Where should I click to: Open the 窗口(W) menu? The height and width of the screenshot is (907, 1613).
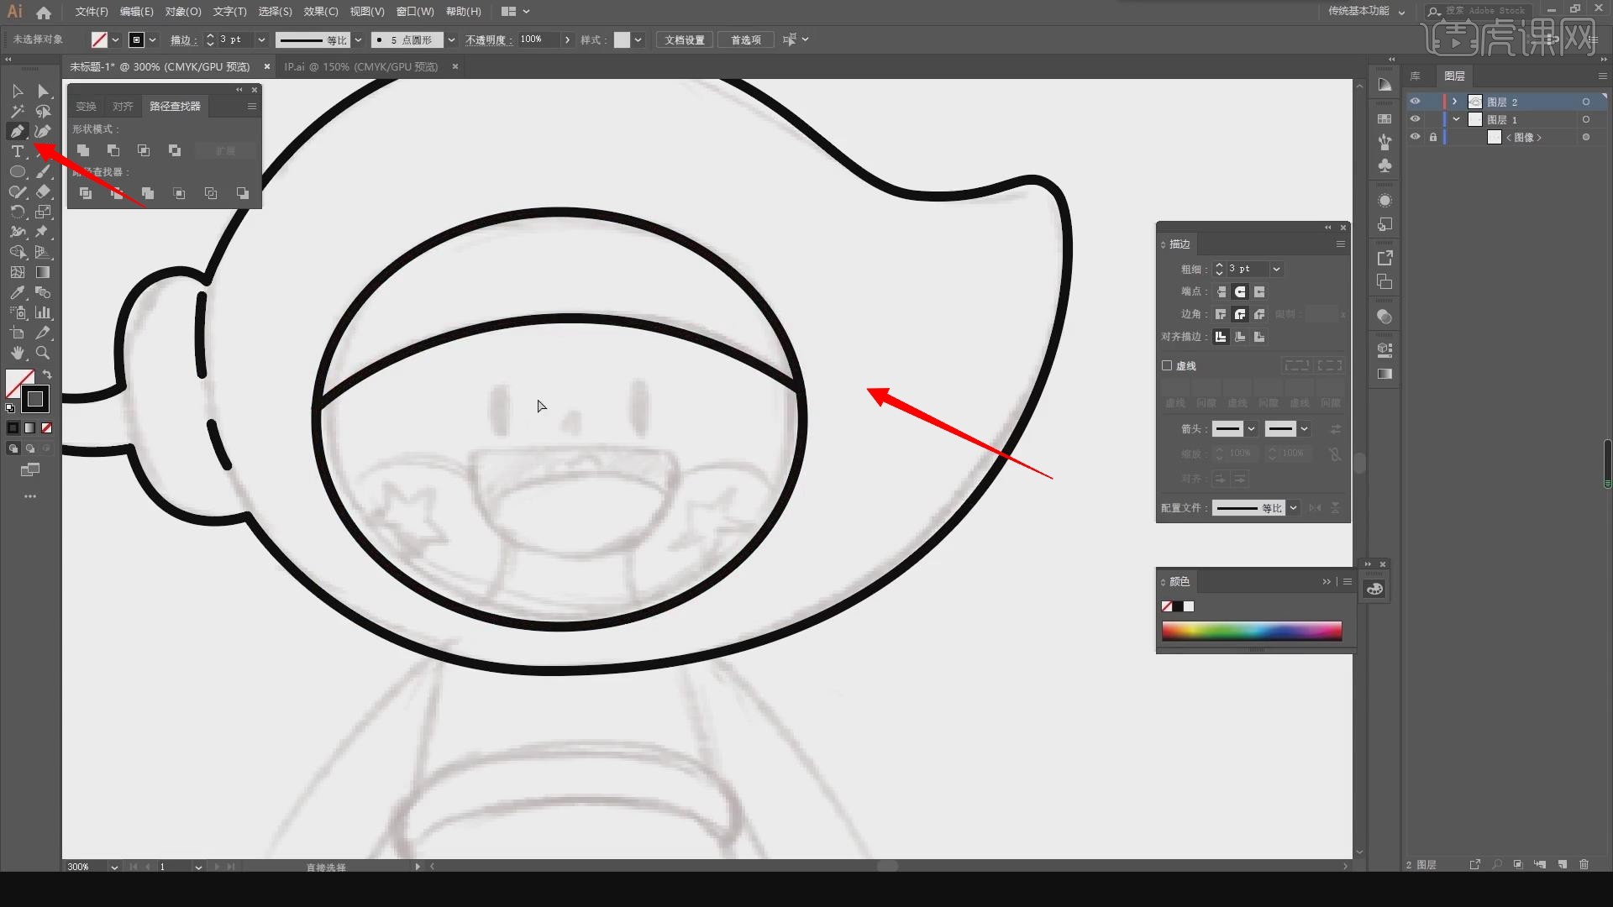coord(415,12)
